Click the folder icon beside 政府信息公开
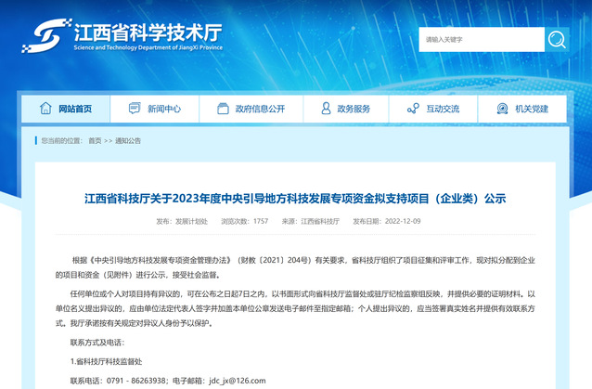 point(222,109)
